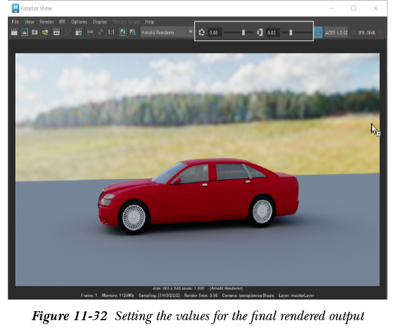Open the ACES 1.0 SDR view transform dropdown
The height and width of the screenshot is (330, 396).
pos(336,32)
